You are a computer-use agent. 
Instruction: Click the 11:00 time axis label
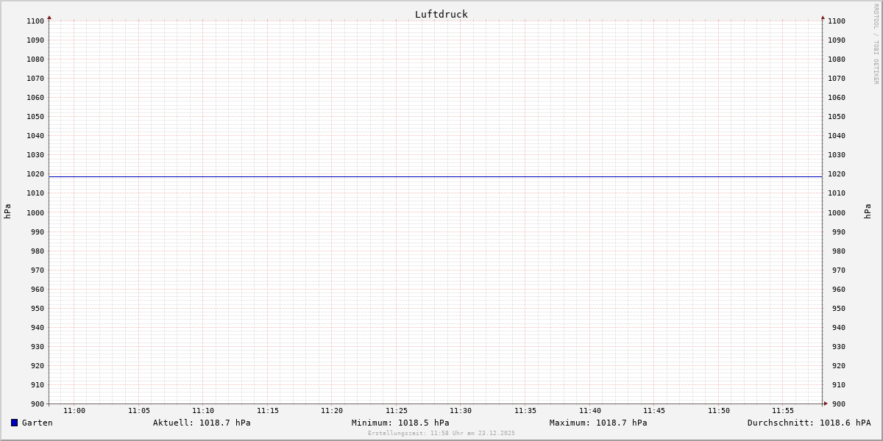pyautogui.click(x=74, y=411)
